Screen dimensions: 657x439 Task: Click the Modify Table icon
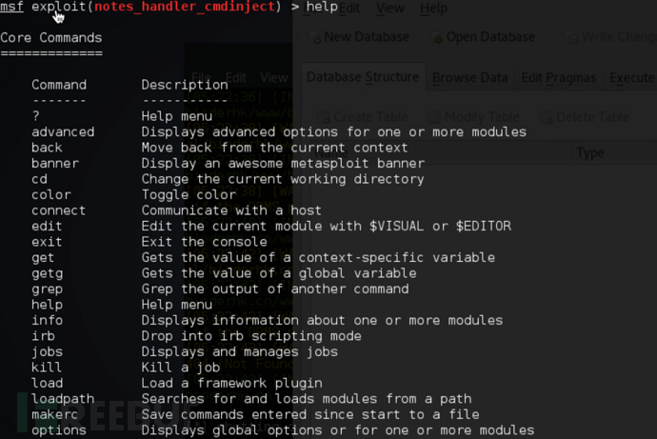pos(434,117)
